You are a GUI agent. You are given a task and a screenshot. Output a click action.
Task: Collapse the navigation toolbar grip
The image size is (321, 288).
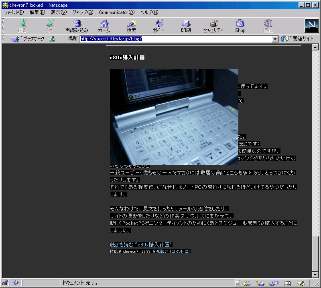3,26
